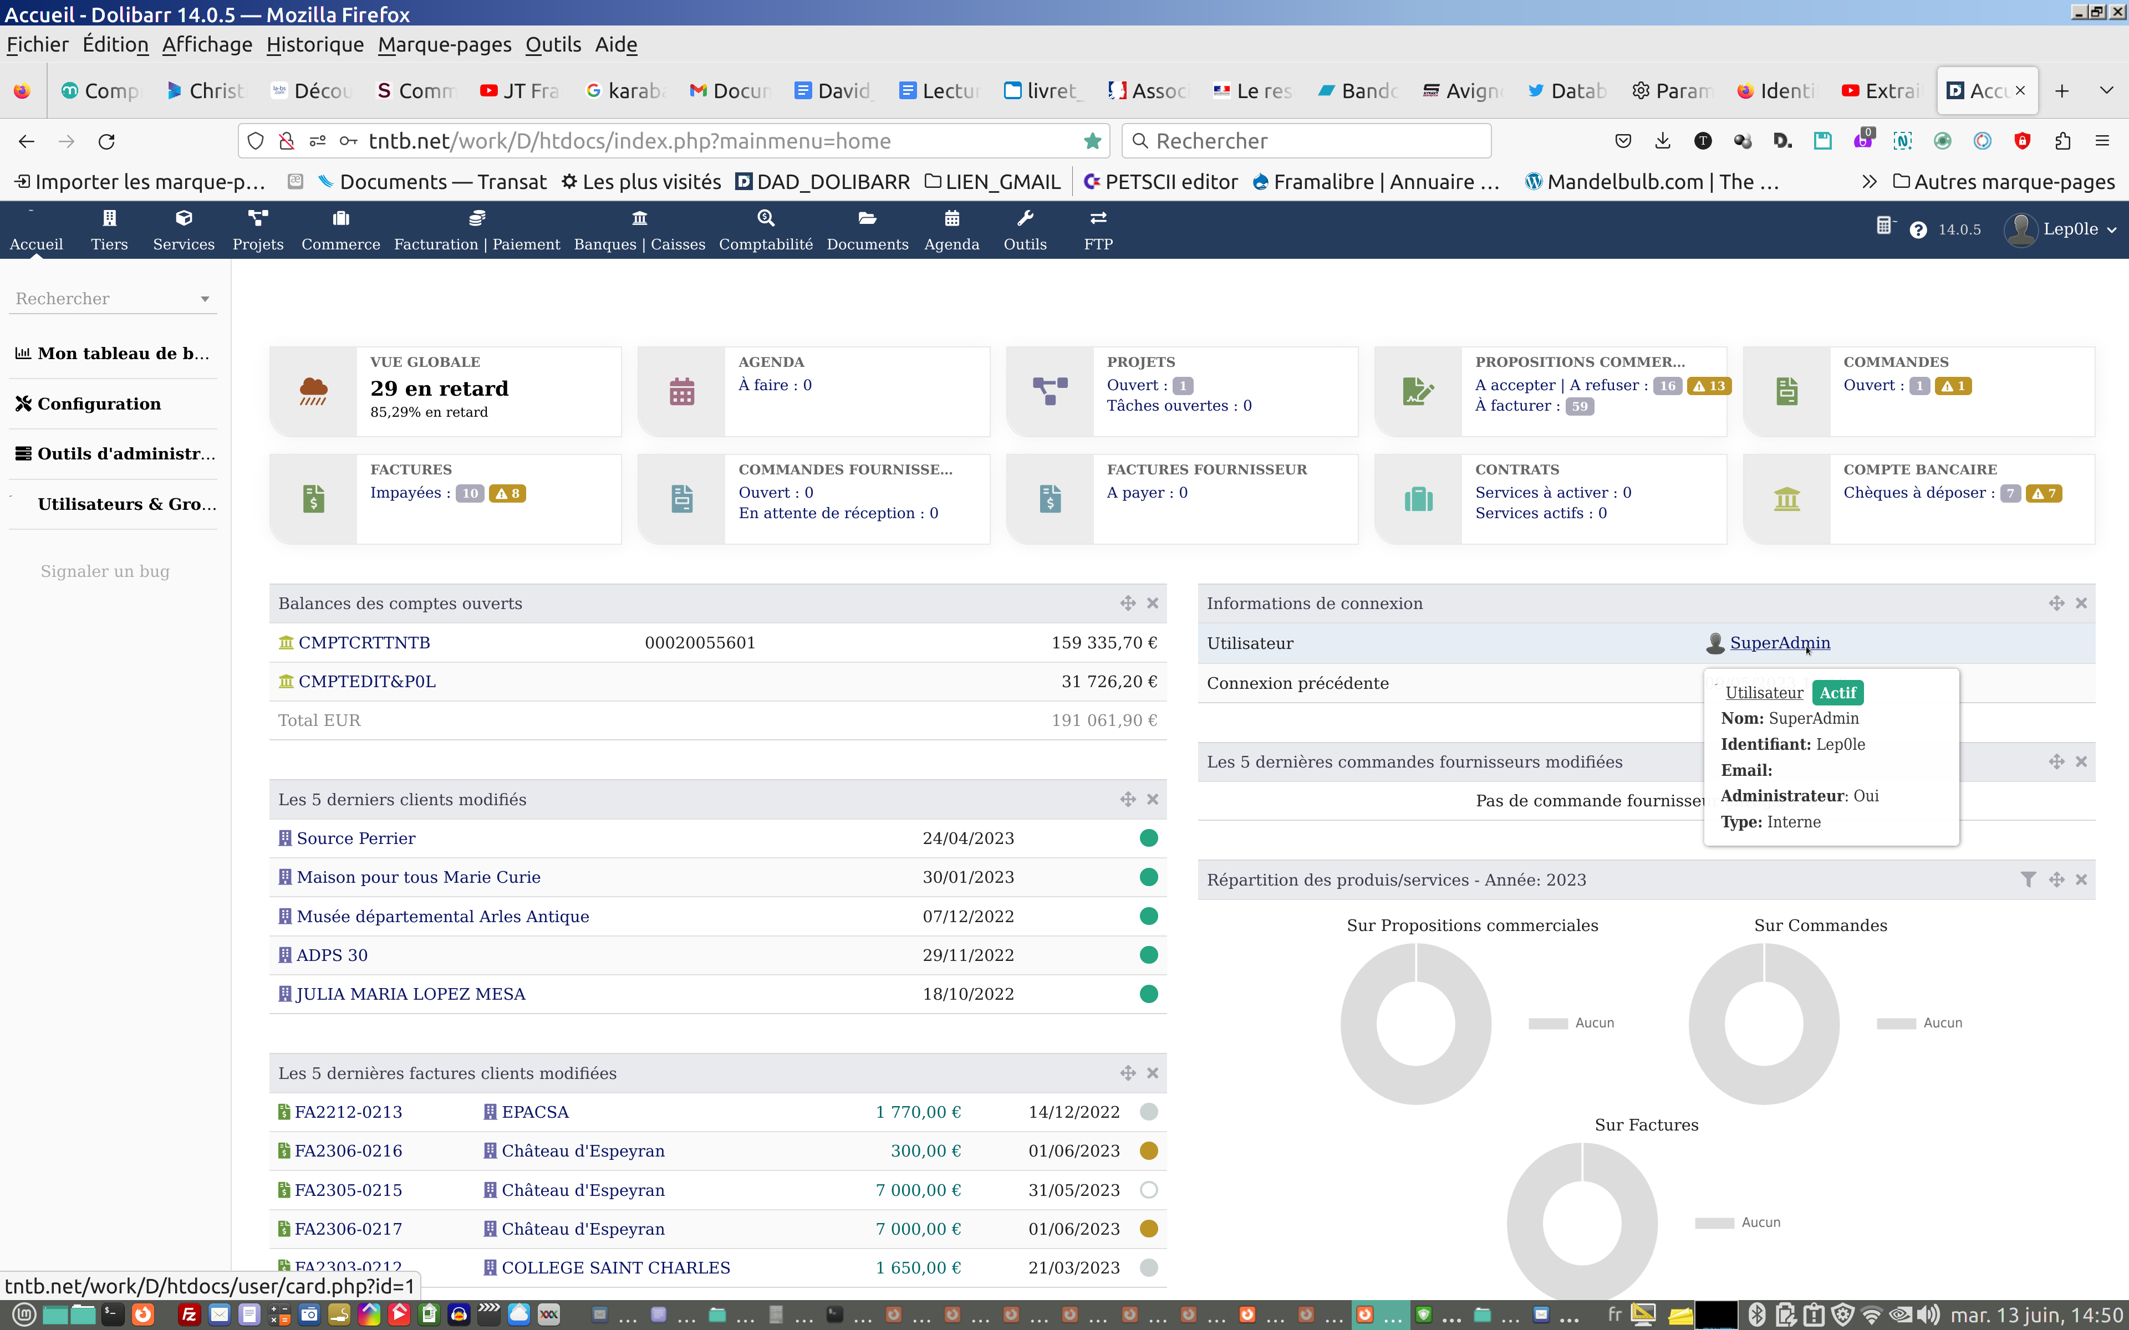Open the Tiers building icon menu
2129x1330 pixels.
click(x=109, y=218)
